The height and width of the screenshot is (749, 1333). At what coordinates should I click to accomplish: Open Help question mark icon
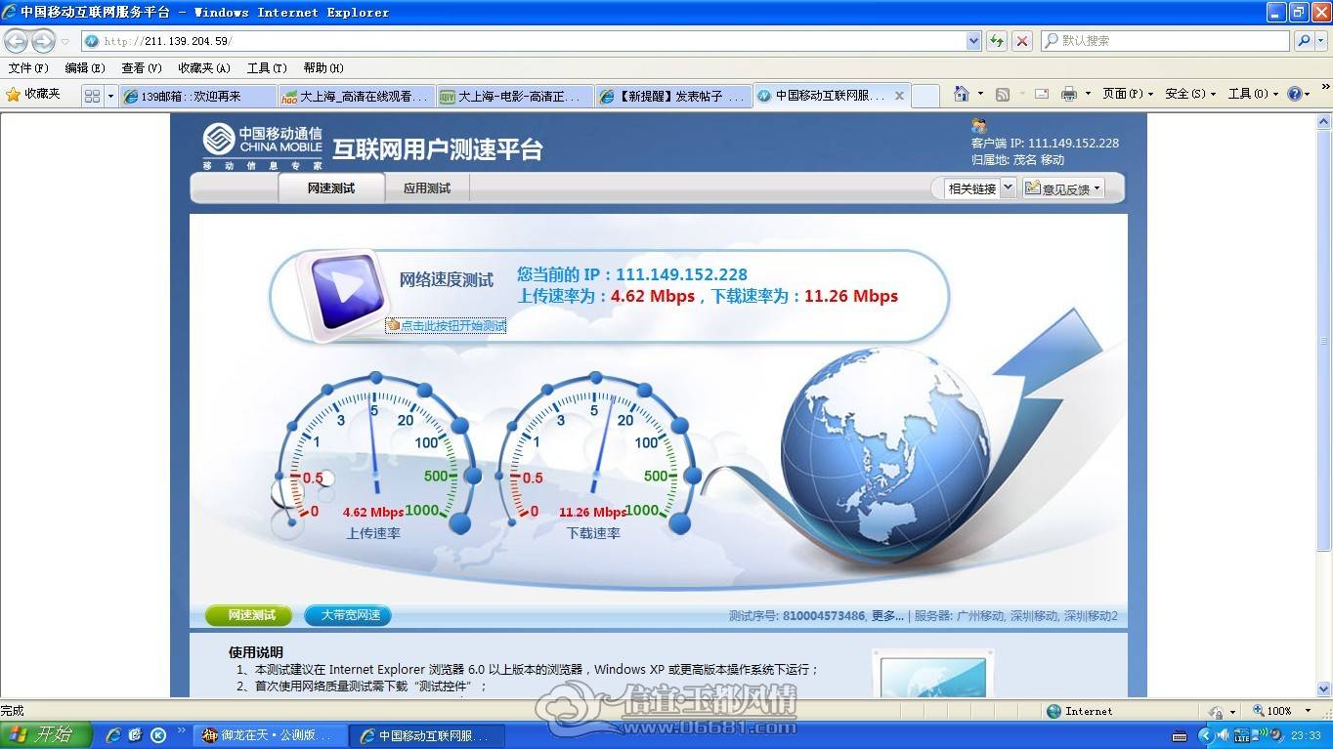coord(1295,94)
